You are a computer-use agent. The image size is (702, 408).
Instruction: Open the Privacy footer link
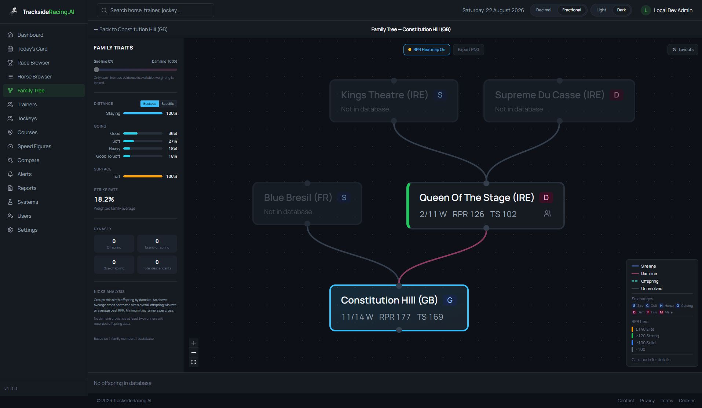647,401
